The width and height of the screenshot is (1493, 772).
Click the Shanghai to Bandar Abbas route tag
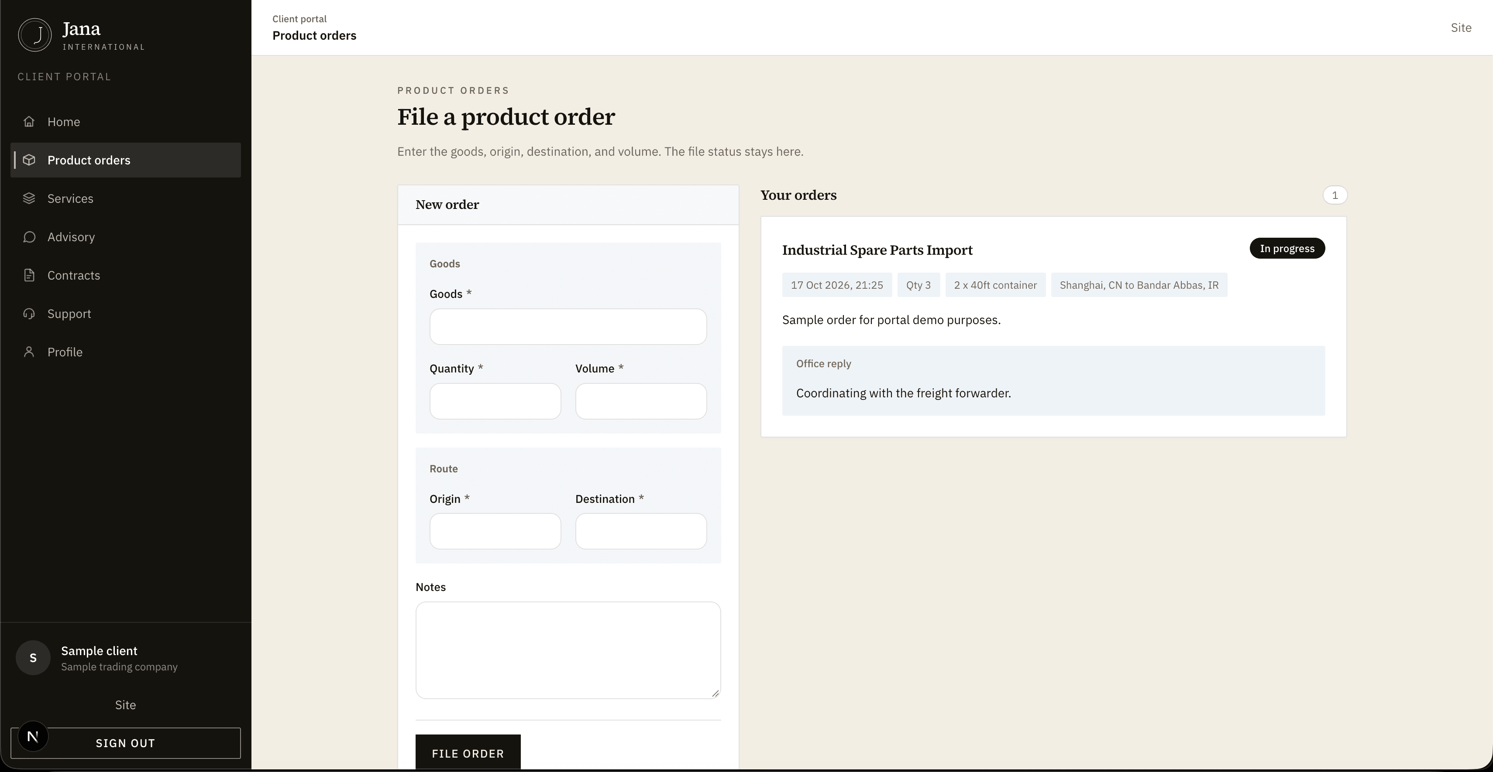1139,285
